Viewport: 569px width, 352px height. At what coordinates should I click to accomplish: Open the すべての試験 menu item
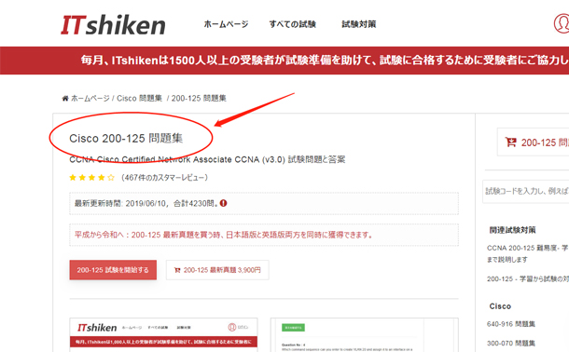click(293, 24)
